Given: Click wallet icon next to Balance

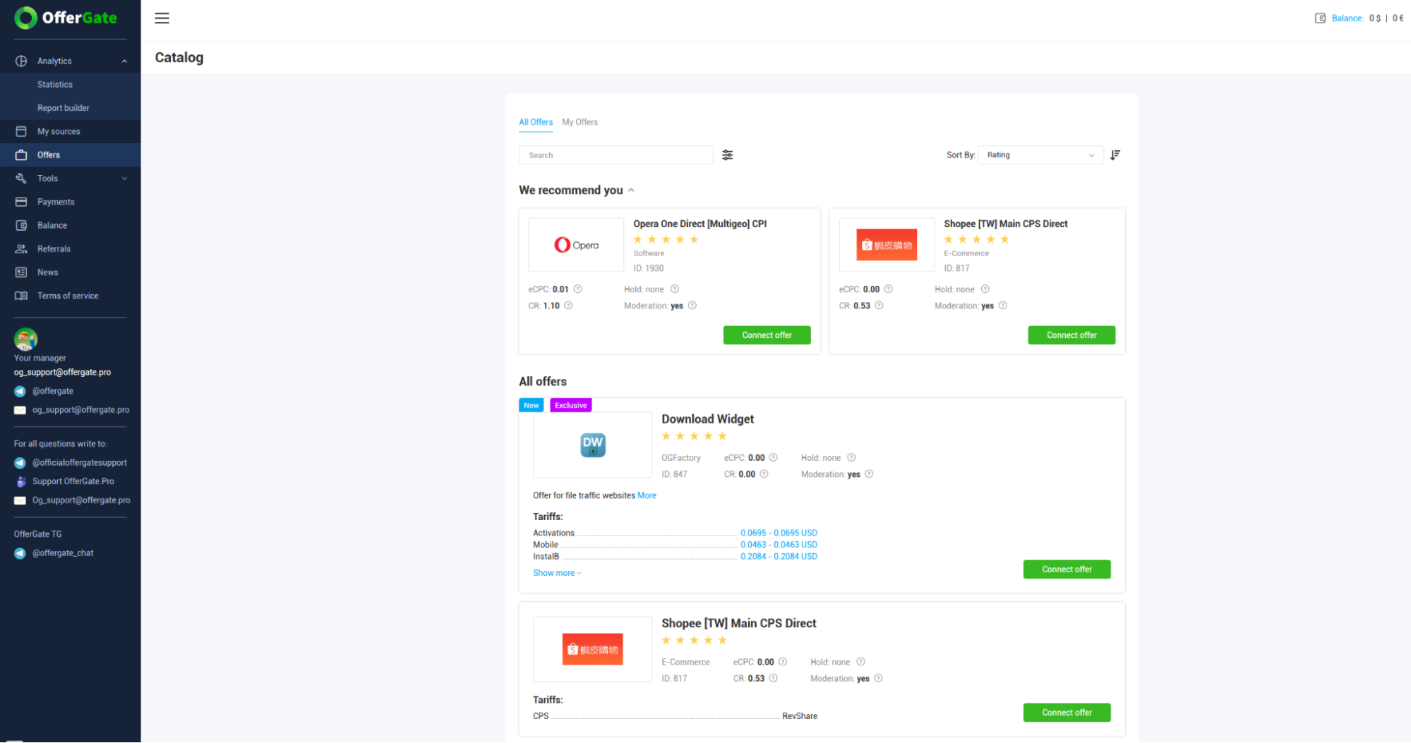Looking at the screenshot, I should coord(1320,18).
